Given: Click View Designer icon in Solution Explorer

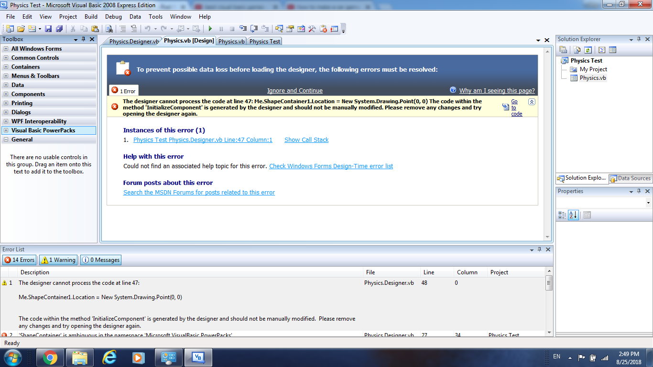Looking at the screenshot, I should pos(613,50).
